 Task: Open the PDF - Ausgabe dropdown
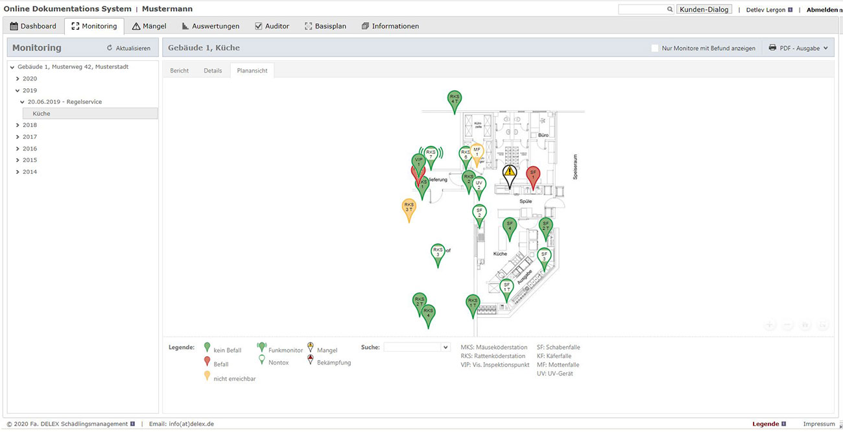click(x=798, y=48)
